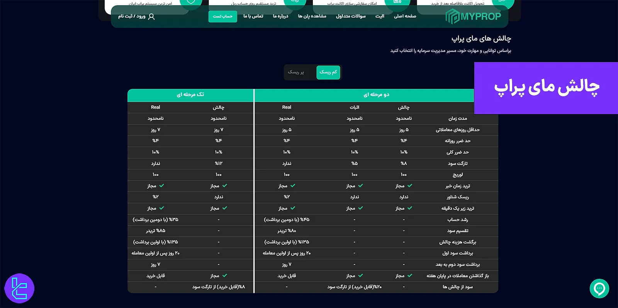The image size is (618, 308).
Task: Click the cell %۳۵ (با دومین برداشت)
Action: coord(156,220)
